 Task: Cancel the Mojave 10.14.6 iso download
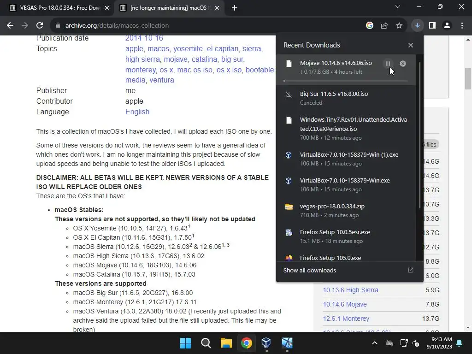tap(403, 64)
